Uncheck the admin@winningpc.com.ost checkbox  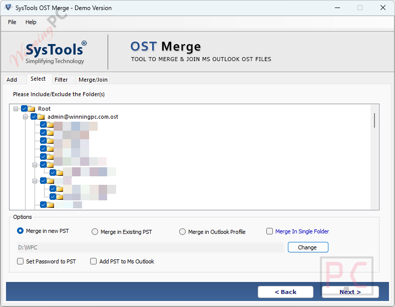pos(34,117)
